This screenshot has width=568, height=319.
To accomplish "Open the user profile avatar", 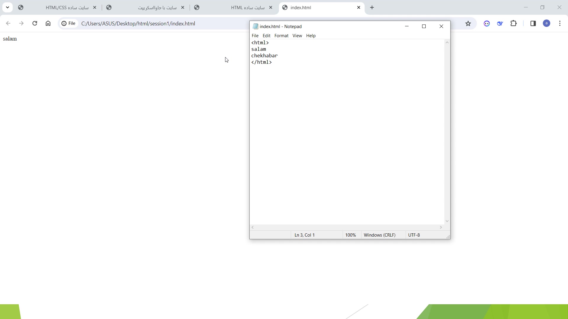I will [547, 23].
